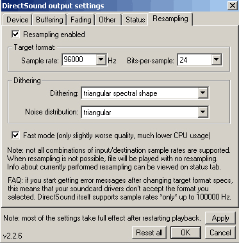Click the Reset all button
Image resolution: width=239 pixels, height=243 pixels.
click(149, 232)
